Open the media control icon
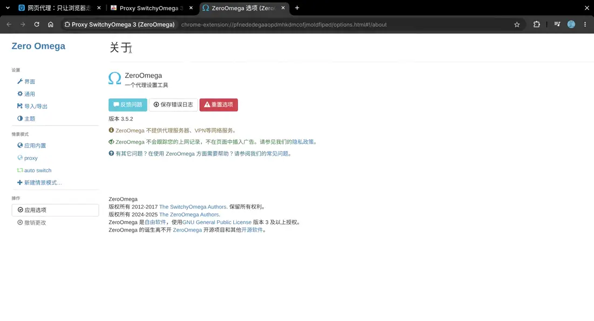Viewport: 594px width, 321px height. point(557,25)
